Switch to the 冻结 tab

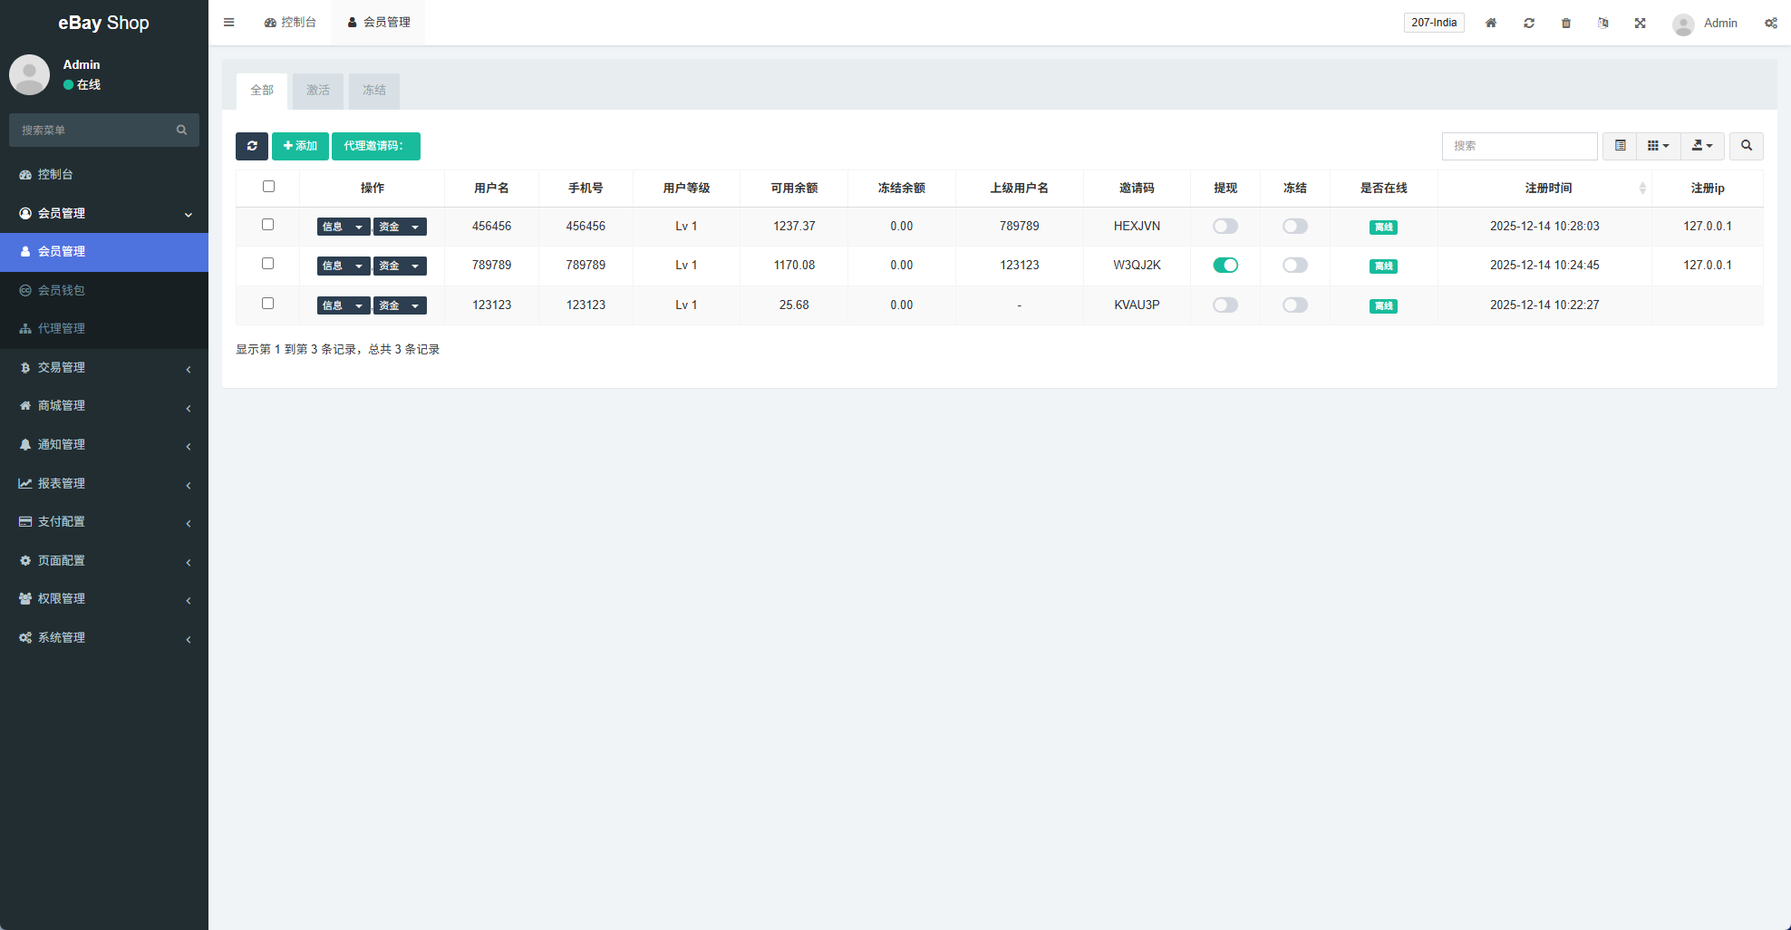click(373, 91)
